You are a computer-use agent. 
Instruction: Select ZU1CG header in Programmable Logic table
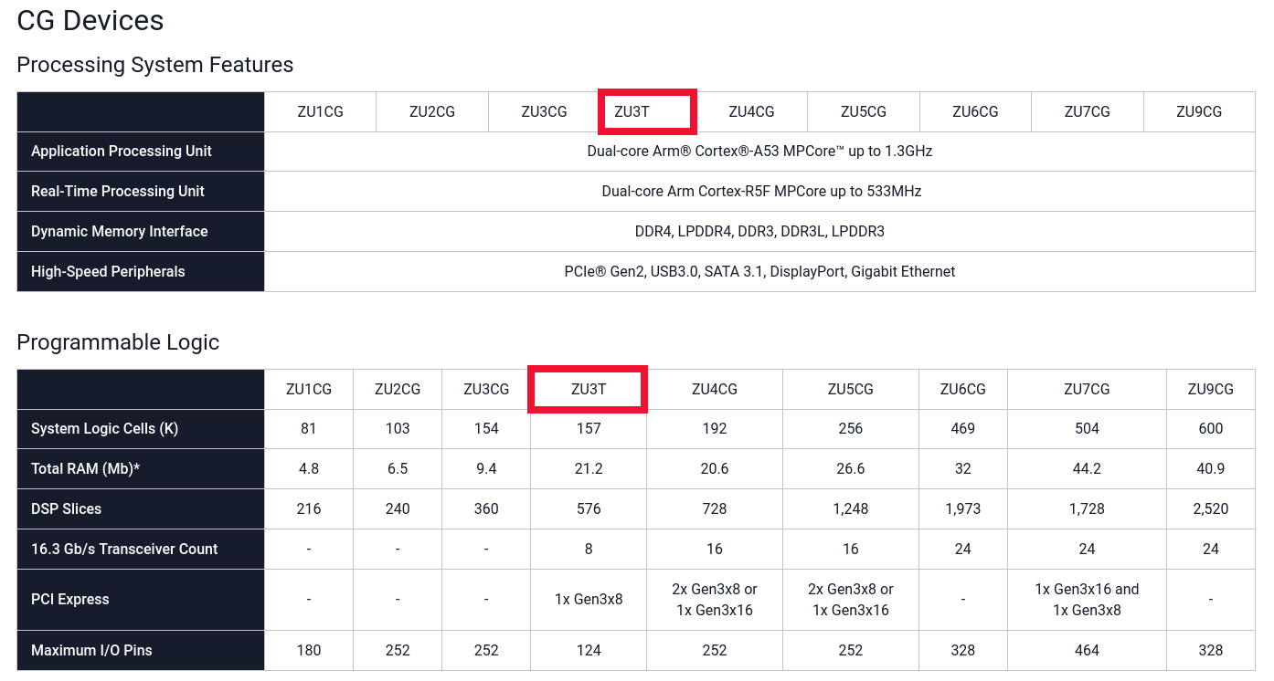coord(309,389)
